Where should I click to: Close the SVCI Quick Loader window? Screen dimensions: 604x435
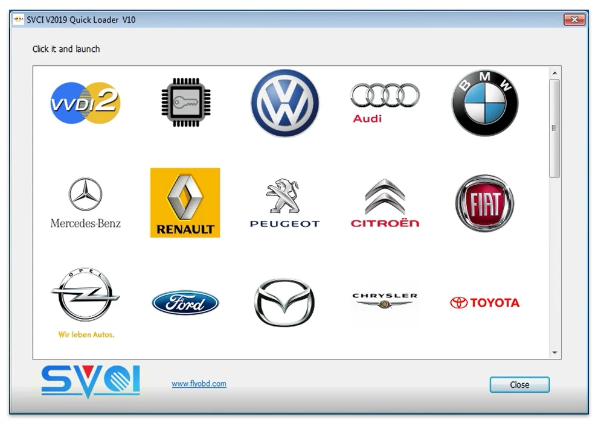[574, 20]
